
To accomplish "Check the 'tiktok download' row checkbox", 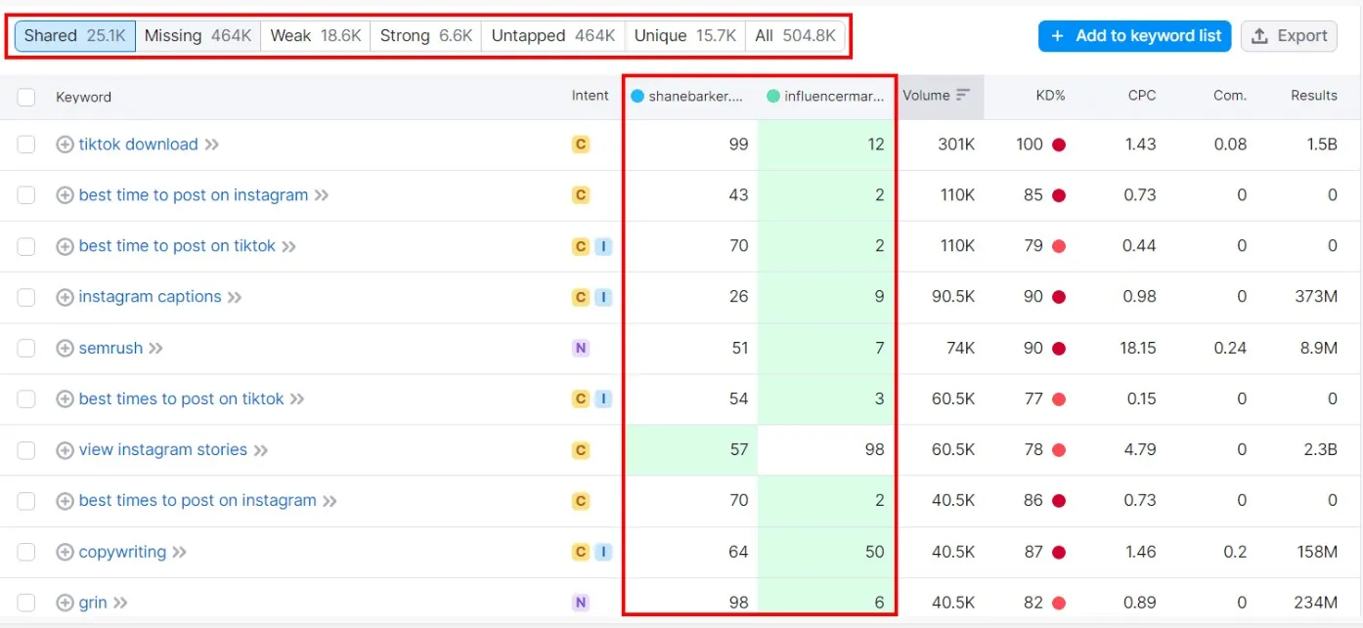I will coord(26,145).
